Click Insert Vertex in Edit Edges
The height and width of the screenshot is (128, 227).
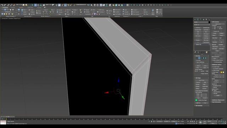coord(201,80)
